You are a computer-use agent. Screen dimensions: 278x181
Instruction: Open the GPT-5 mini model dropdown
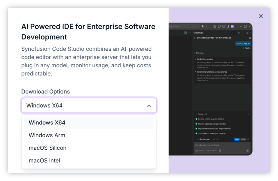(212, 151)
